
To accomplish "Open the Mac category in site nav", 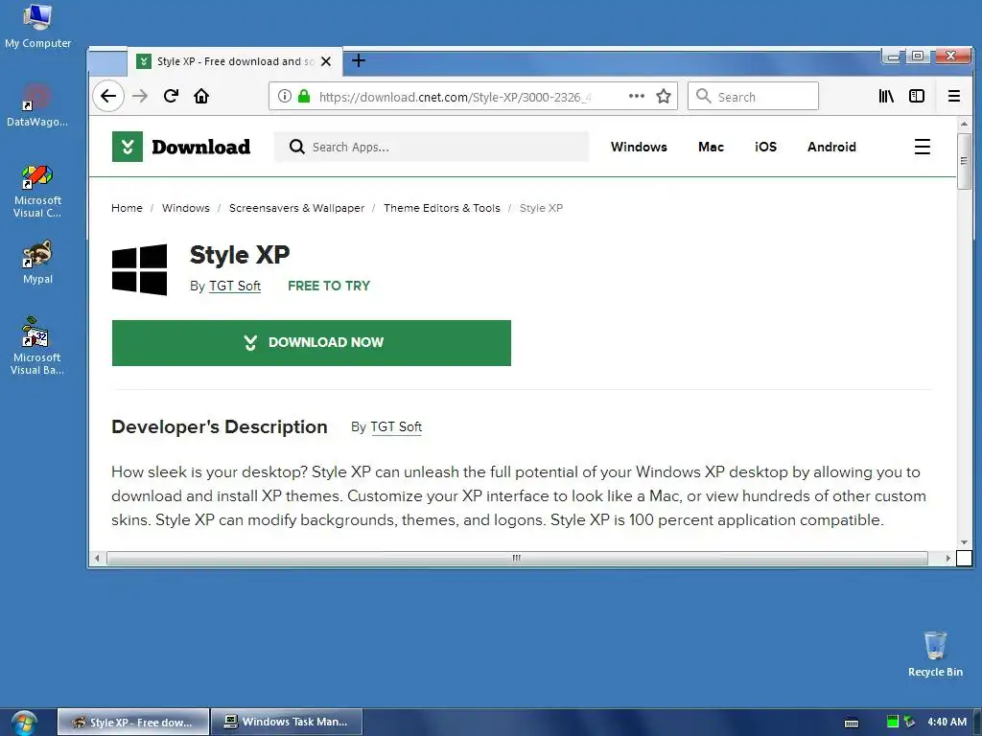I will pos(711,147).
